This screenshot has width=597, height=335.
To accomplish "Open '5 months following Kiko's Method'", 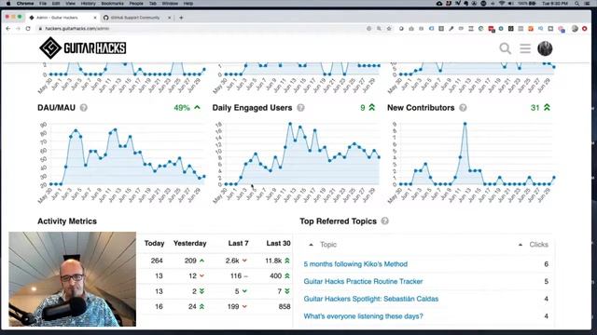I will tap(355, 264).
